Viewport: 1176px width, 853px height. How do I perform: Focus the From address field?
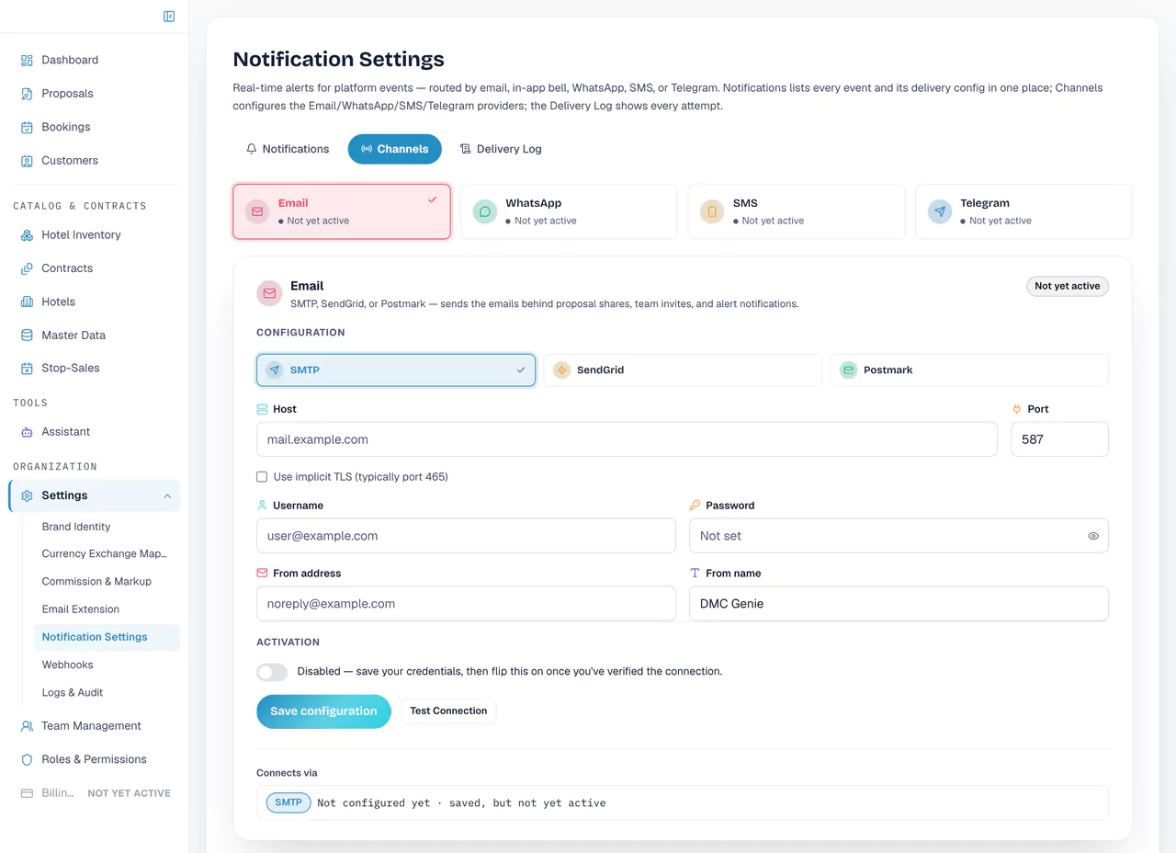tap(466, 604)
